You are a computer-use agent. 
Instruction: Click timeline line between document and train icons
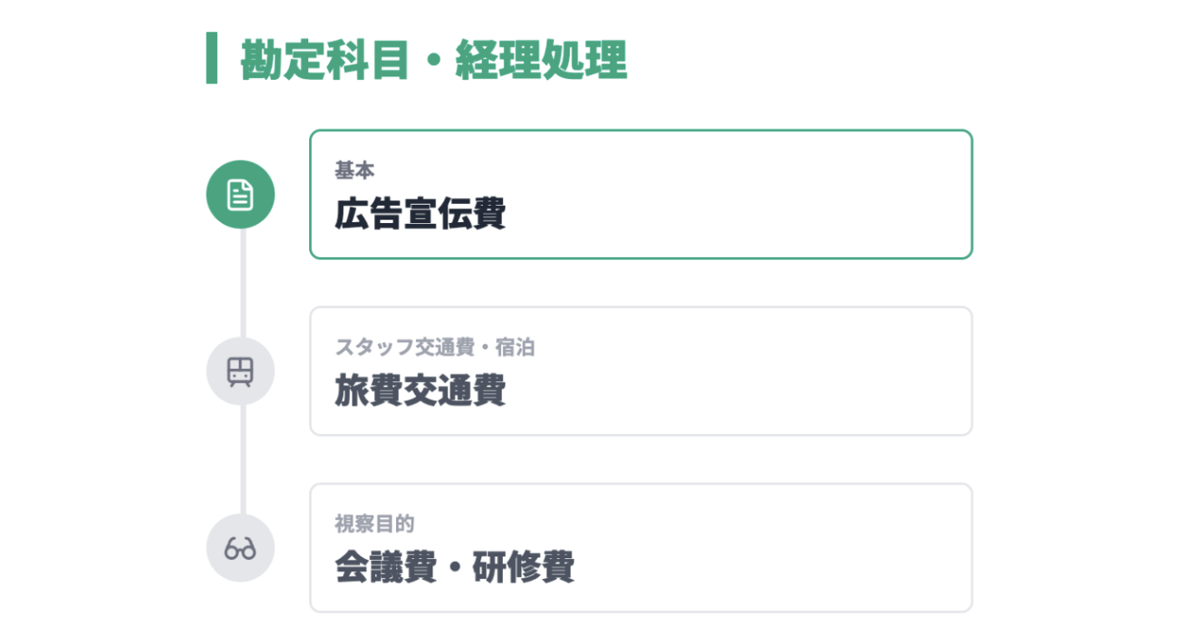(243, 283)
